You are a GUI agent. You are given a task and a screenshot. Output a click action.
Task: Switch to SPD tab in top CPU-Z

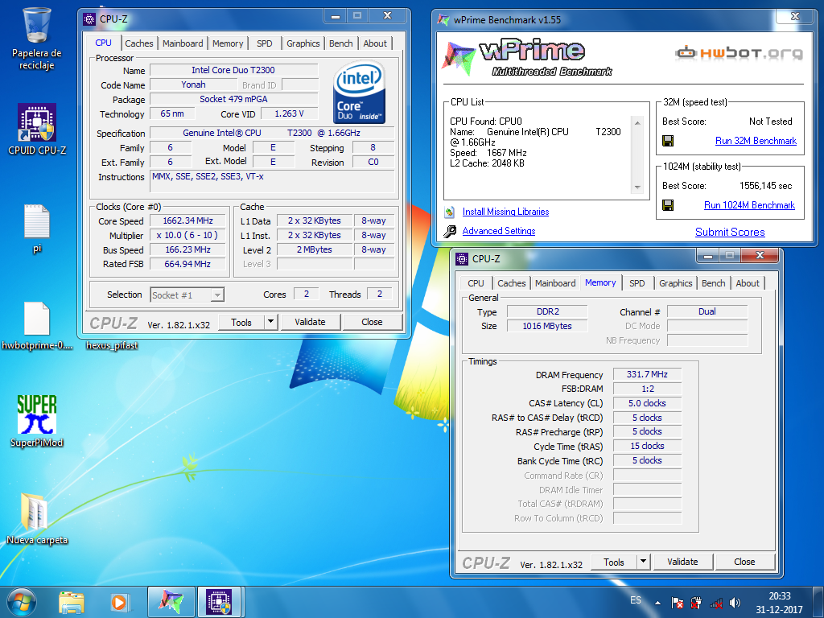click(264, 43)
